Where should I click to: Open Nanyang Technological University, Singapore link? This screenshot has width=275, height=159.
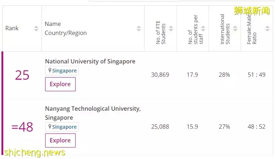click(93, 109)
